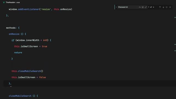Select the TheHeader.vue breadcrumb

tap(13, 2)
